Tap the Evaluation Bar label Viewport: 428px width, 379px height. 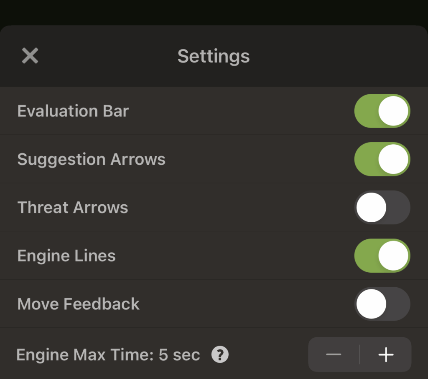73,111
